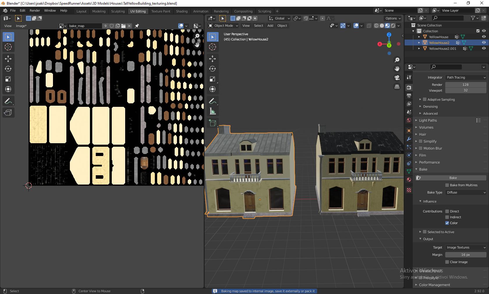Toggle visibility of the YellowHouse collection
The width and height of the screenshot is (489, 294).
pyautogui.click(x=484, y=37)
